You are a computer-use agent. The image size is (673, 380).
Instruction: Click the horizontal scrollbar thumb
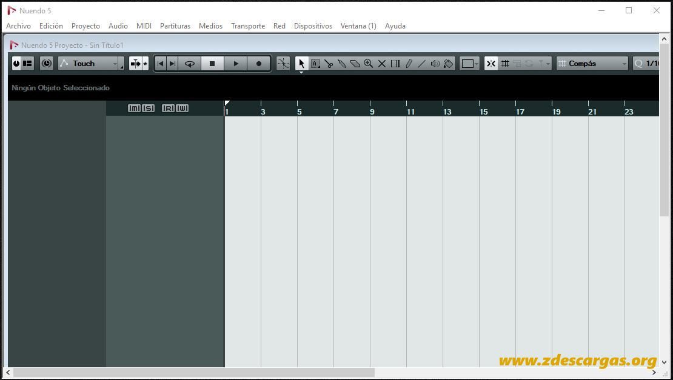coord(194,372)
